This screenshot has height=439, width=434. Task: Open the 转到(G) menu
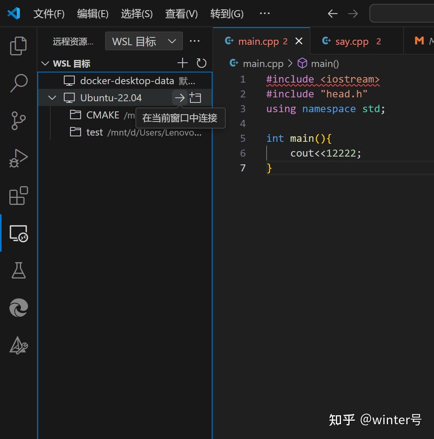(x=227, y=13)
